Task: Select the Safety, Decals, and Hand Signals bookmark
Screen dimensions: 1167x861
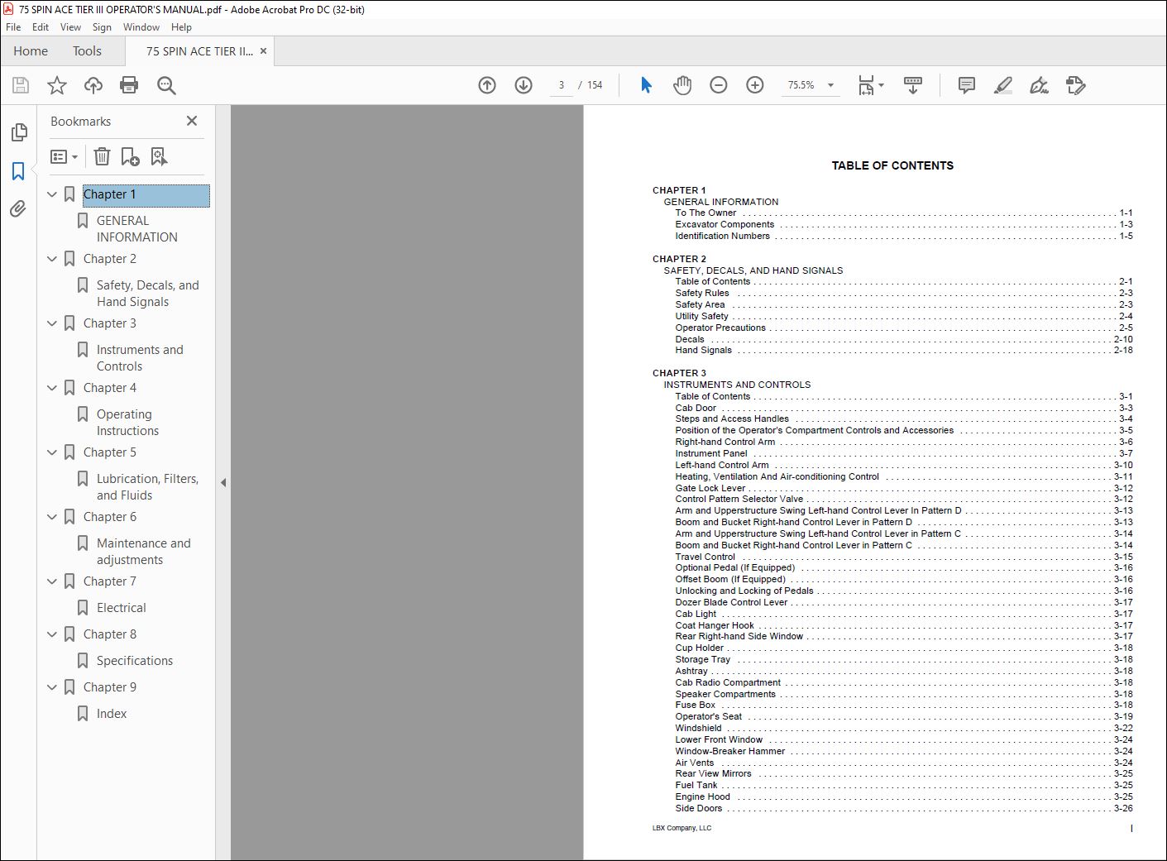Action: point(148,294)
